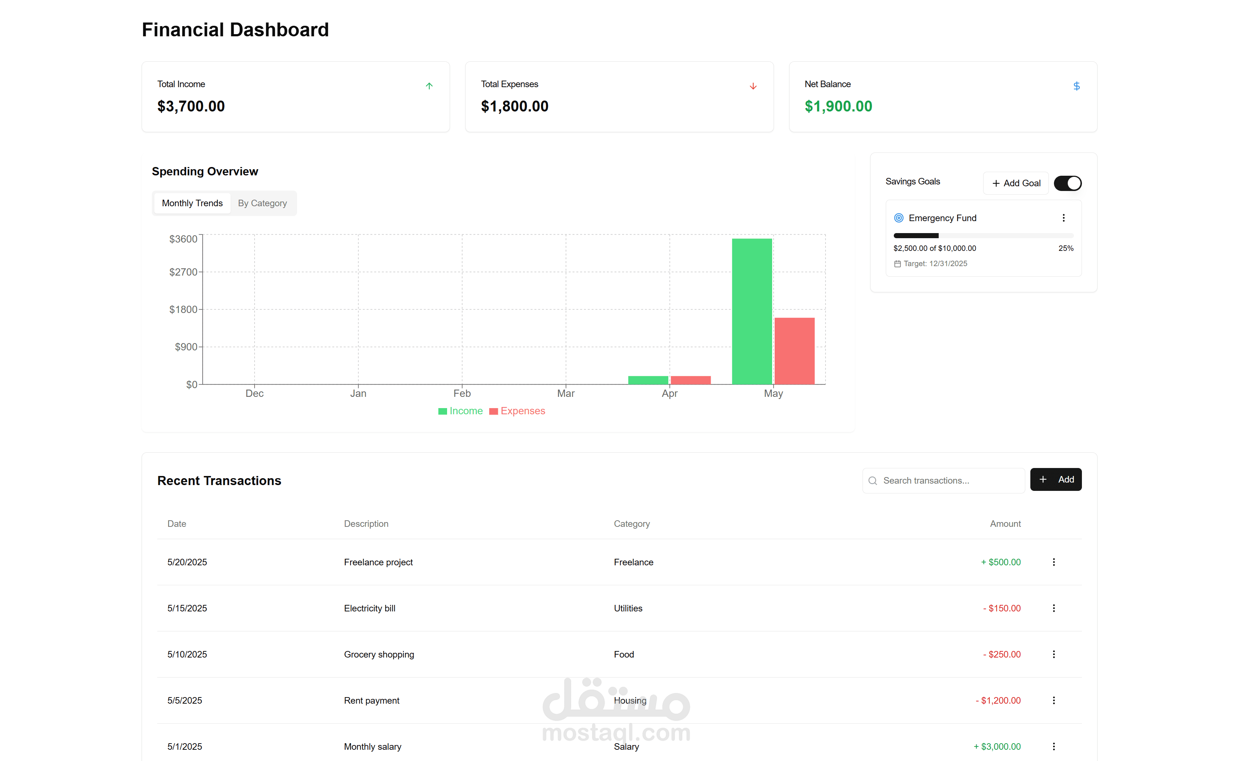Viewport: 1233px width, 761px height.
Task: Open three-dot menu for Rent payment row
Action: click(1053, 700)
